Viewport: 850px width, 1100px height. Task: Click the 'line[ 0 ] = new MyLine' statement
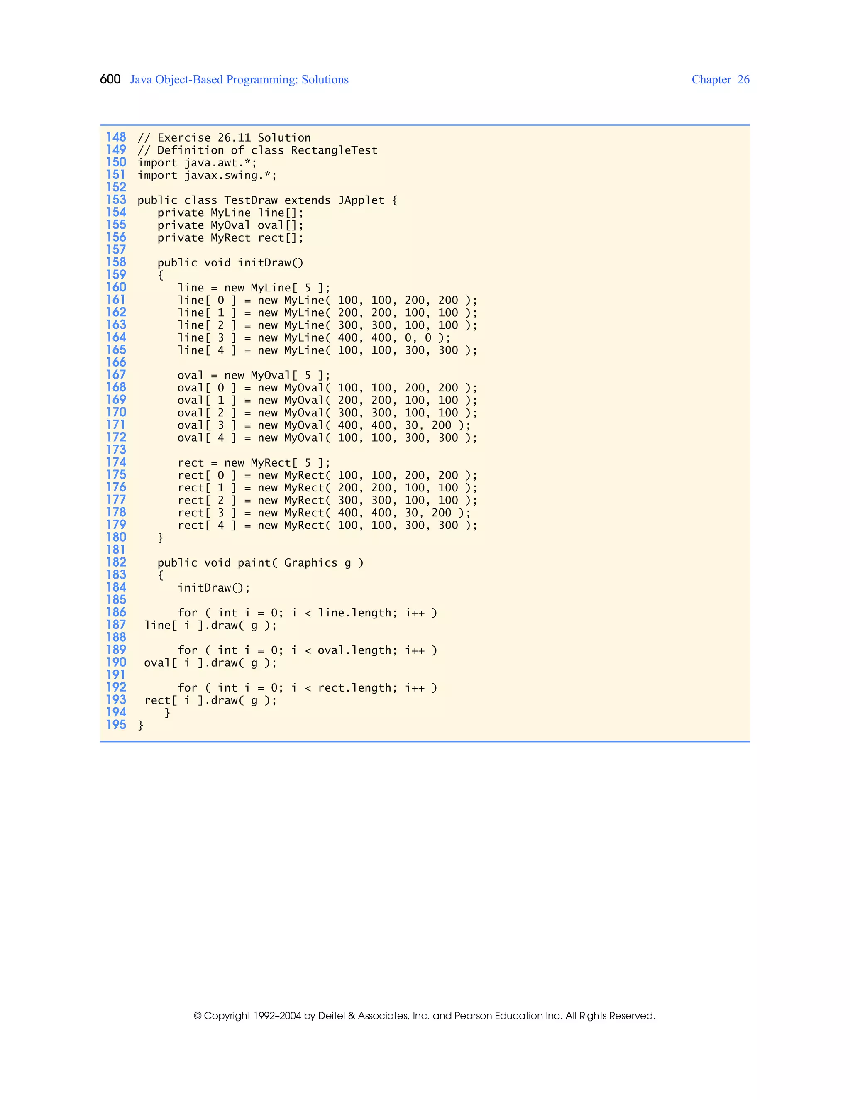[327, 301]
